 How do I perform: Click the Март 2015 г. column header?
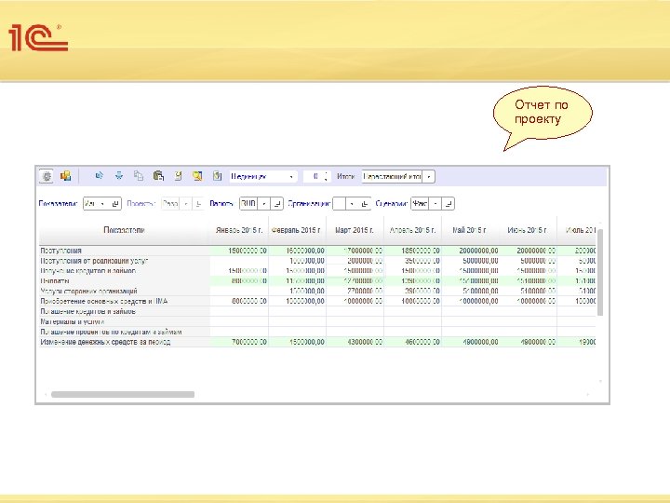pyautogui.click(x=355, y=230)
